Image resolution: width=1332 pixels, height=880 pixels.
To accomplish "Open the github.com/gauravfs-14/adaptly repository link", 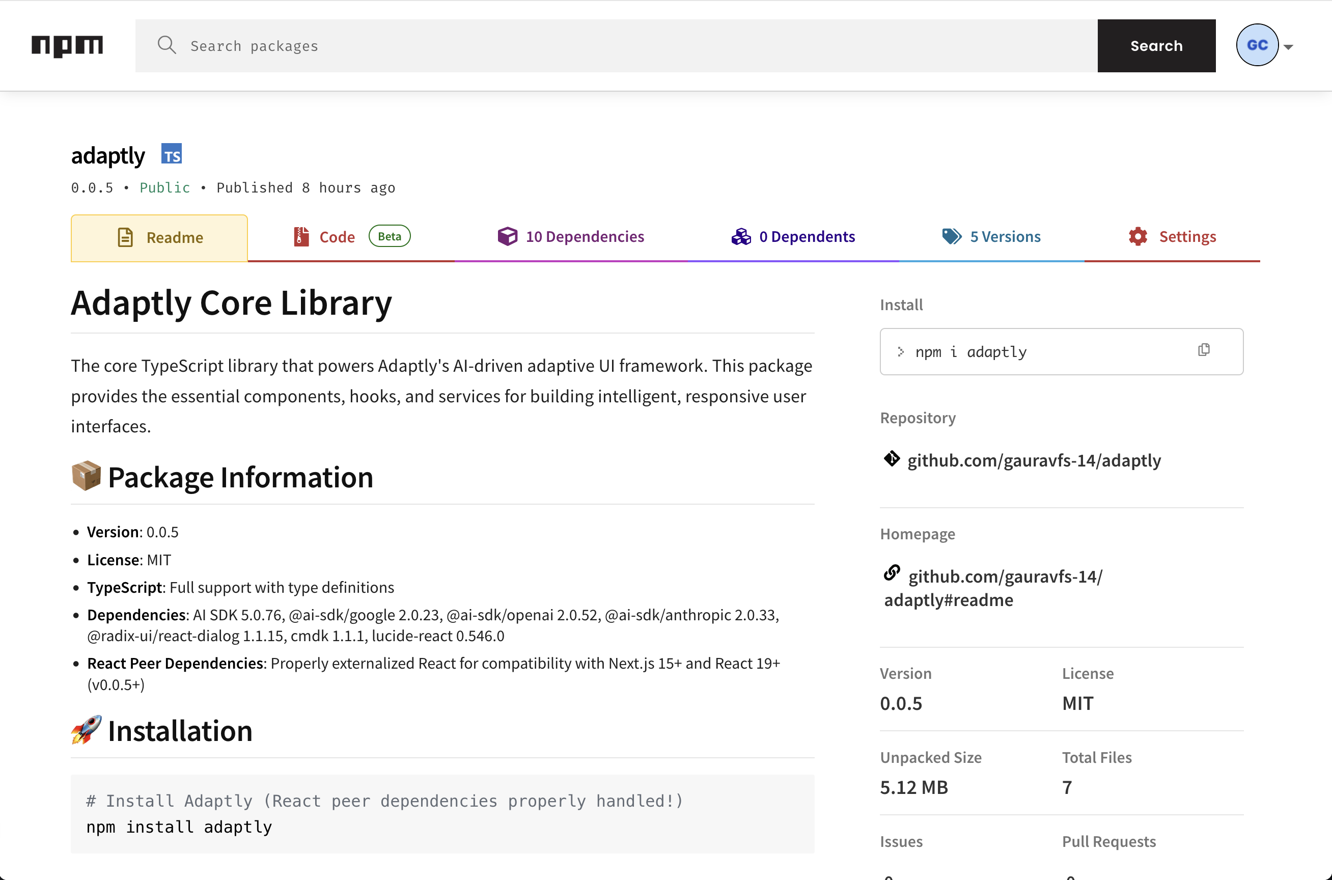I will coord(1034,460).
